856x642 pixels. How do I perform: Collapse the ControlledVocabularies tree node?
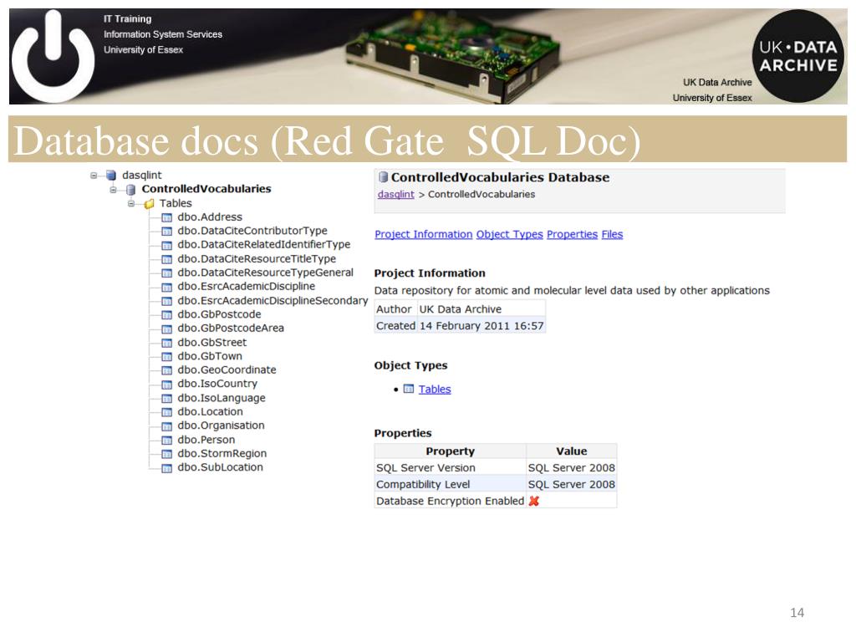(x=113, y=190)
